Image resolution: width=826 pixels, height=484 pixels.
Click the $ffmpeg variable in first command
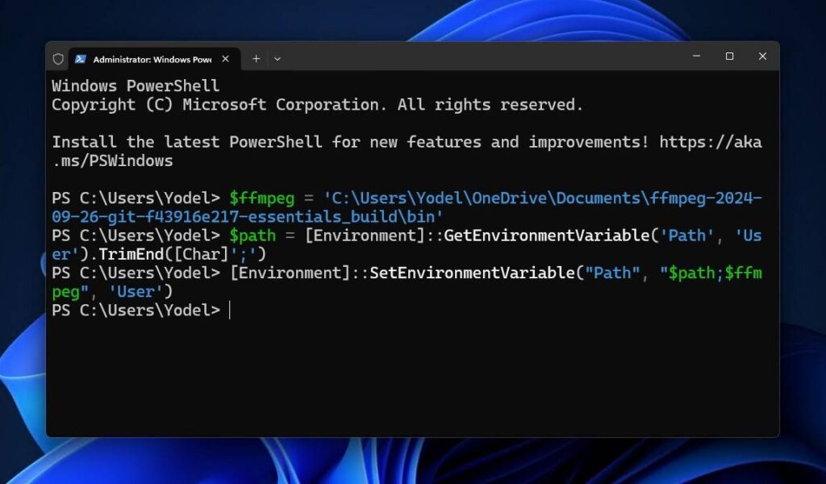tap(257, 198)
